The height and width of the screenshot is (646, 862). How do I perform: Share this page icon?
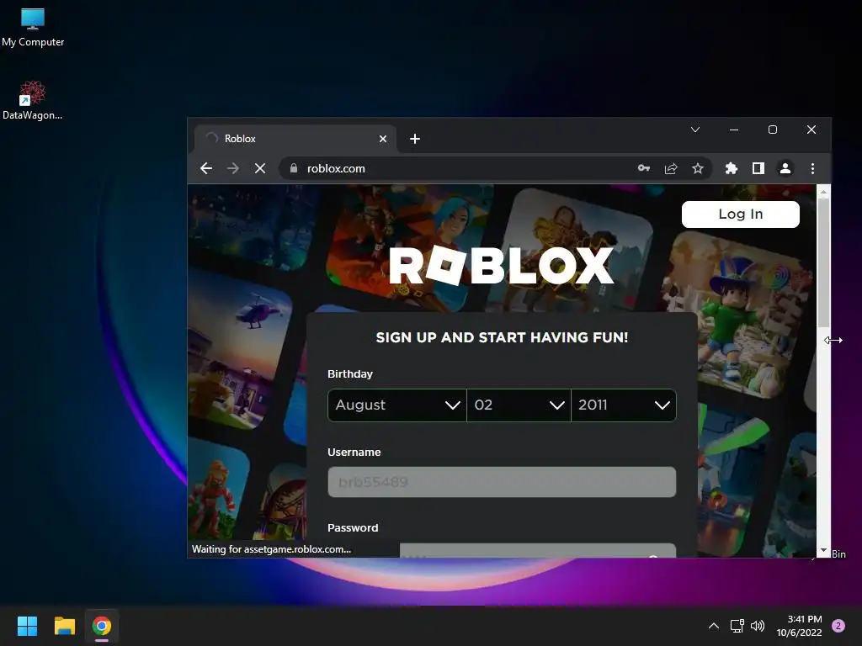tap(671, 168)
